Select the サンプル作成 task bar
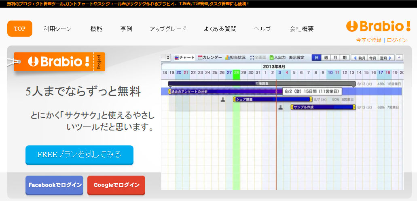 pyautogui.click(x=323, y=107)
